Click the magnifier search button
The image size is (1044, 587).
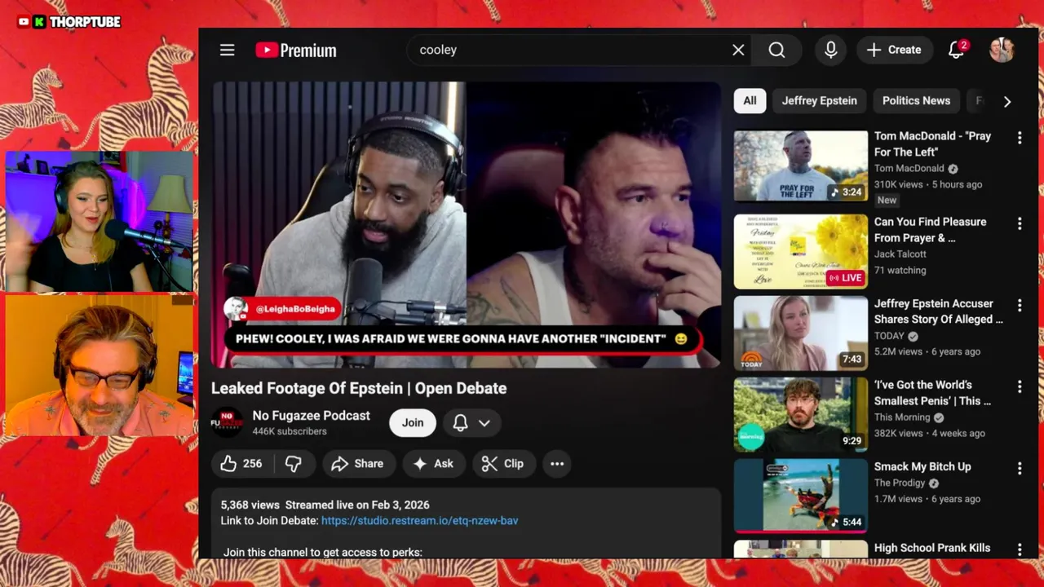click(x=776, y=50)
